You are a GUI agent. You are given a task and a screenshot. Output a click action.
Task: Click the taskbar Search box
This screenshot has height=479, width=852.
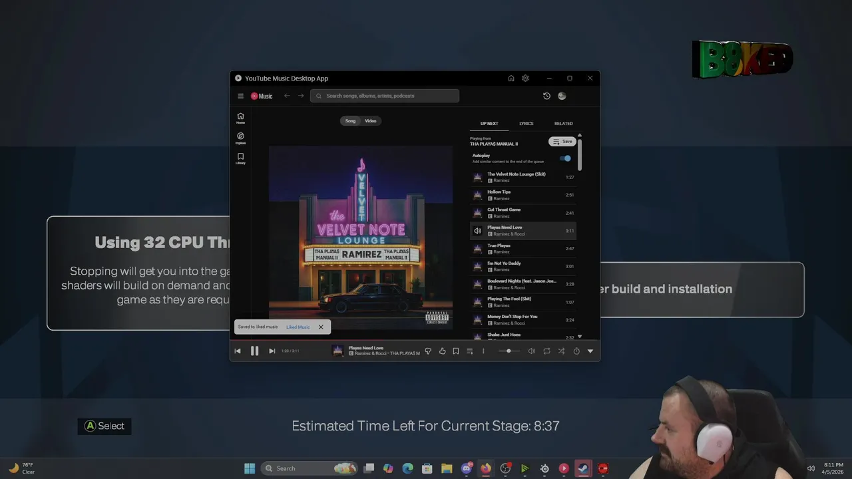[309, 468]
